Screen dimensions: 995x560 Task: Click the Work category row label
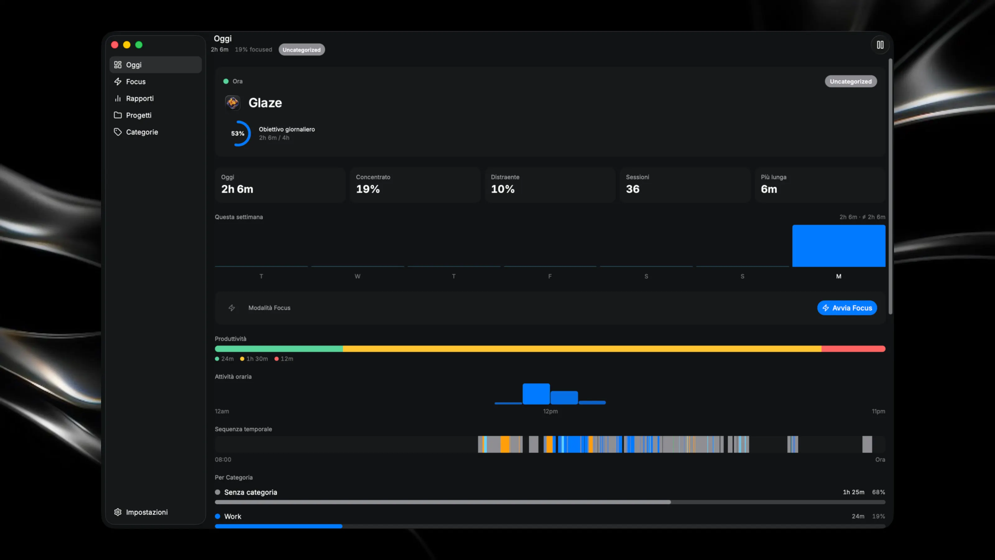tap(233, 516)
